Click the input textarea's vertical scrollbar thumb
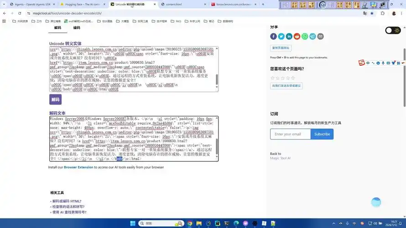The image size is (406, 228). pos(217,79)
